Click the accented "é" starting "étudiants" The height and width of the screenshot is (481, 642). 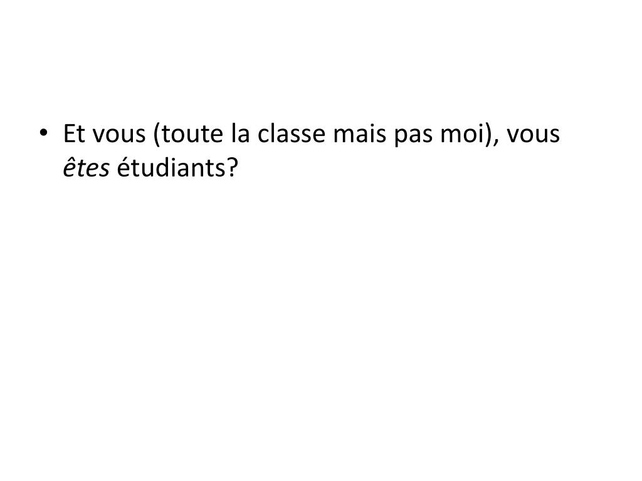[124, 167]
